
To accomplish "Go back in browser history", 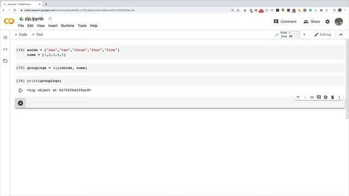I will [x=4, y=10].
